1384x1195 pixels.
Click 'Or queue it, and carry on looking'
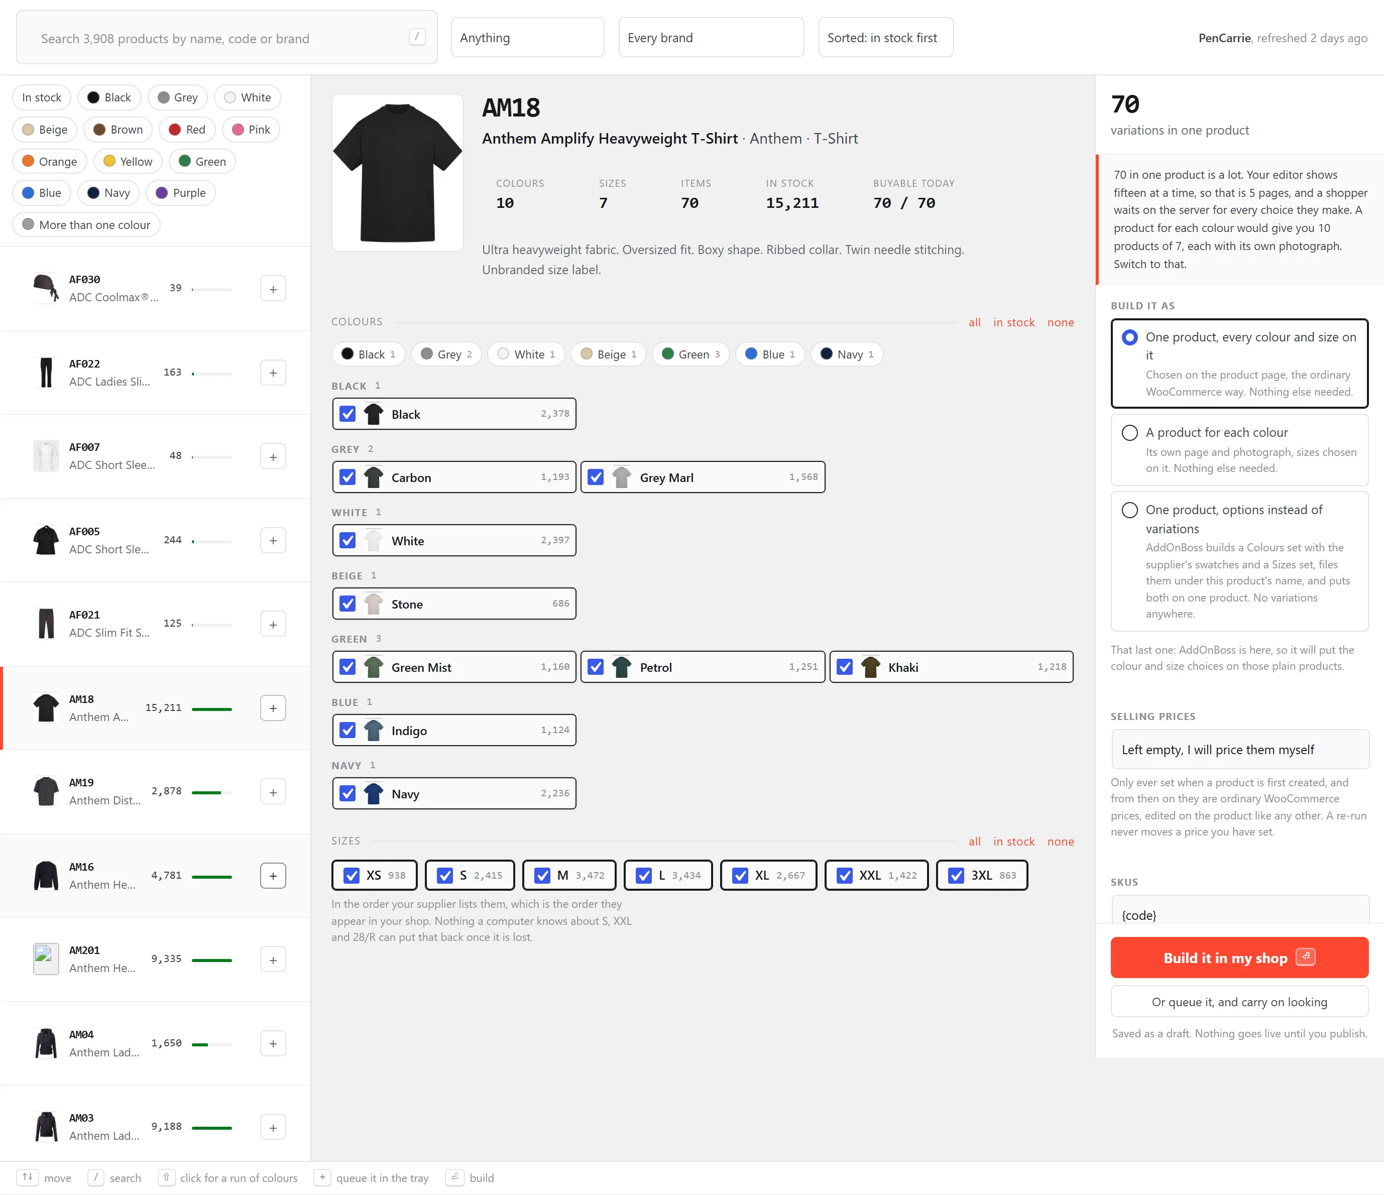point(1239,1002)
